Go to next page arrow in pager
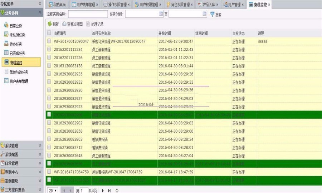Image resolution: width=322 pixels, height=193 pixels. coord(103,190)
